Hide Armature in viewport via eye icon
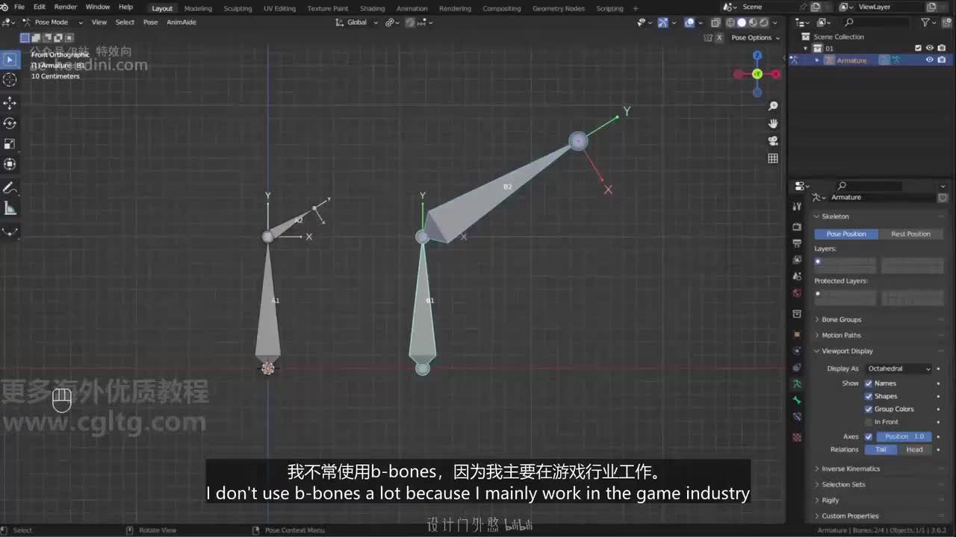The height and width of the screenshot is (537, 956). (x=930, y=60)
